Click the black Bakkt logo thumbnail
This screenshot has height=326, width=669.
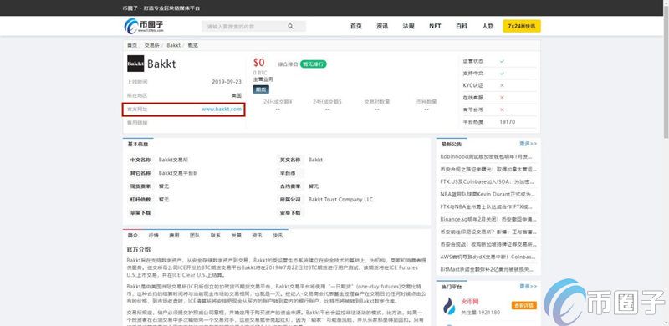click(135, 64)
